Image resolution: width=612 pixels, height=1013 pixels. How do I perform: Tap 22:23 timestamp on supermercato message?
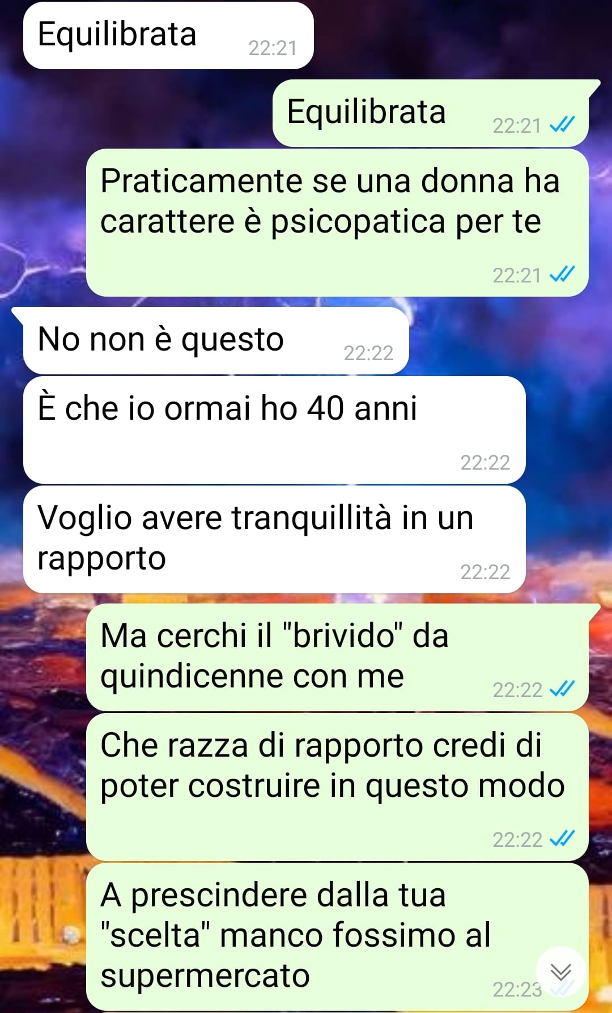click(x=517, y=990)
